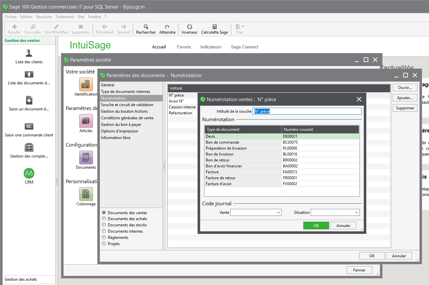The image size is (429, 285).
Task: Click Annuler in Paramètres des documents window
Action: [x=399, y=256]
